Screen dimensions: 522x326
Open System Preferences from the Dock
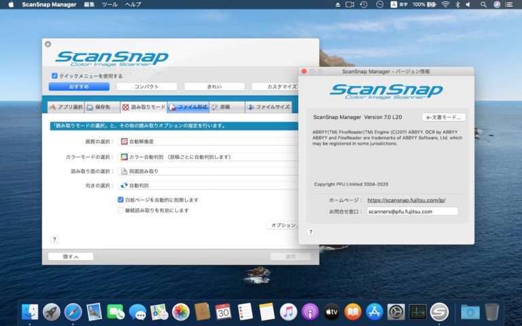tap(396, 312)
